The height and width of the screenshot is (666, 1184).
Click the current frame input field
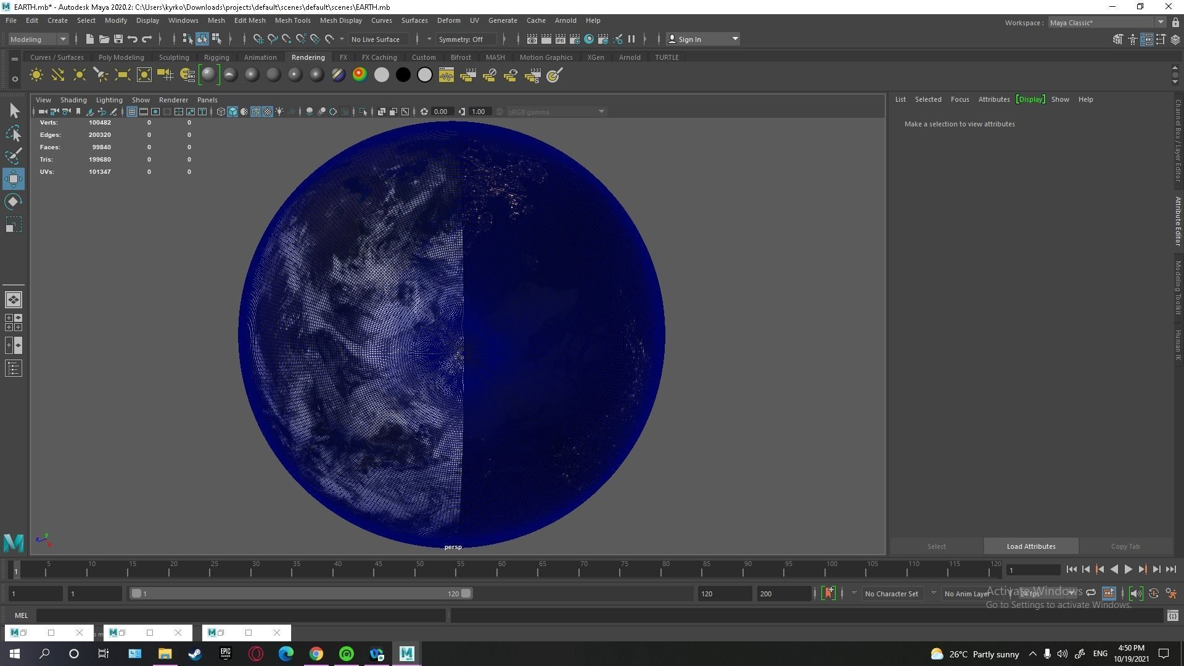[x=1033, y=570]
